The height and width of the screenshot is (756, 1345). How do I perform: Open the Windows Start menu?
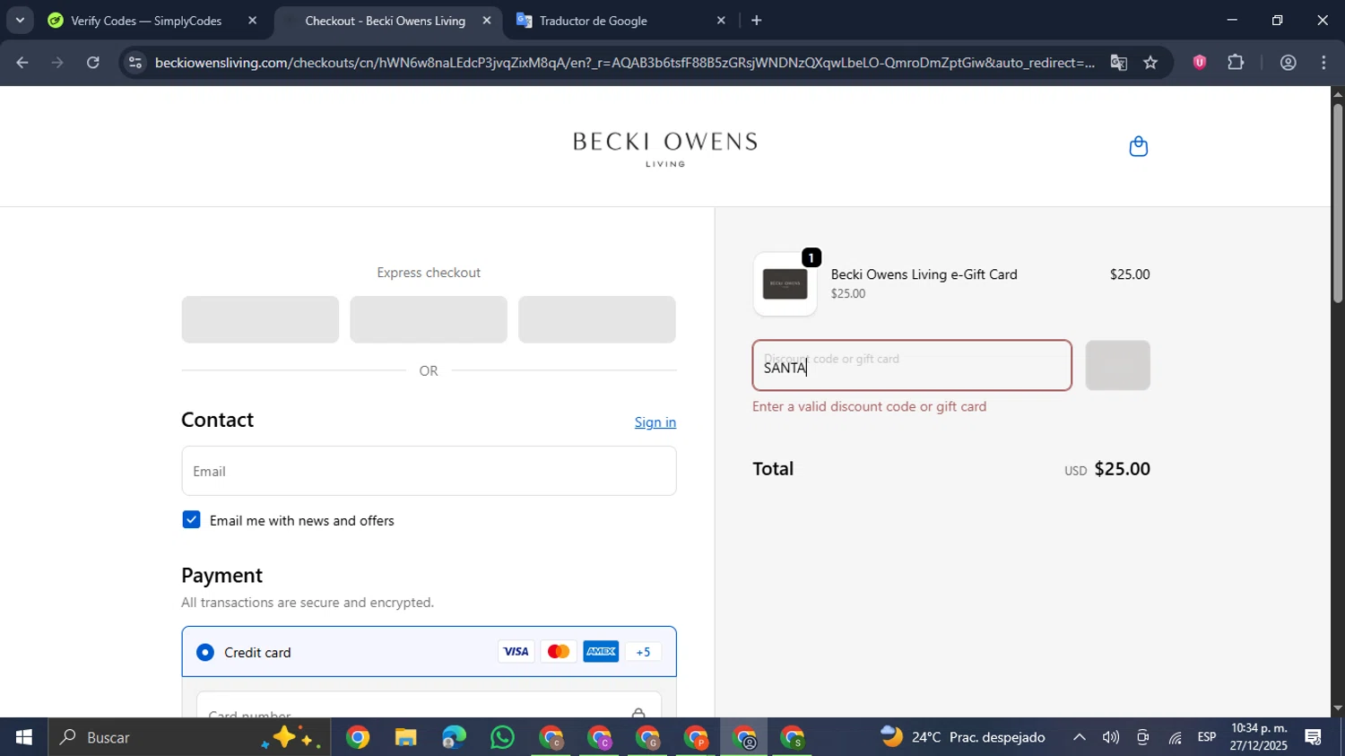(x=23, y=737)
